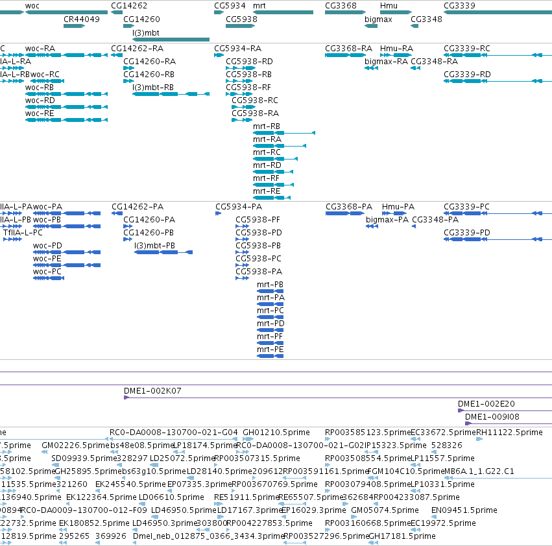Click protein mrt-PE
Screen dimensions: 552x546
[x=270, y=350]
